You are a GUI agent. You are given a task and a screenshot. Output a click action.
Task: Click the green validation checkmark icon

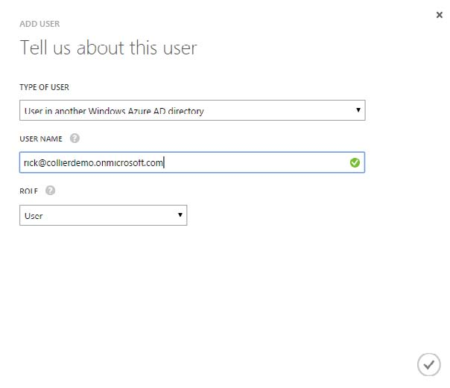(x=355, y=162)
